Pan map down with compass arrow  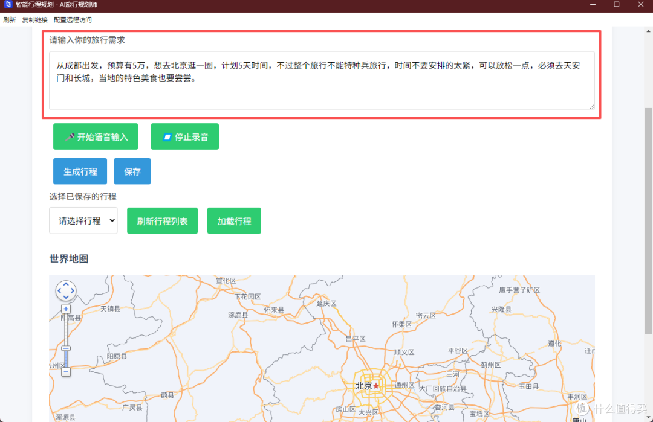click(x=66, y=297)
